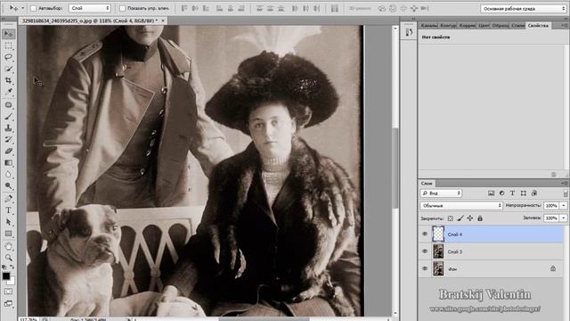The width and height of the screenshot is (570, 321).
Task: Filter layers by shape layers icon
Action: click(x=523, y=193)
